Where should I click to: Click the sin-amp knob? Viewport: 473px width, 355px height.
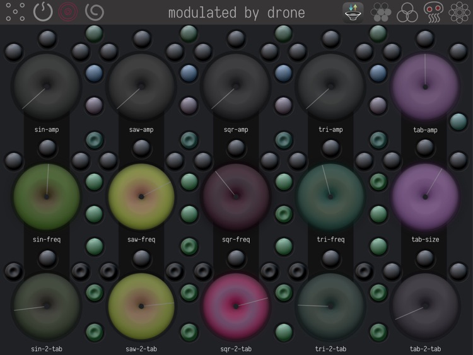tap(47, 86)
